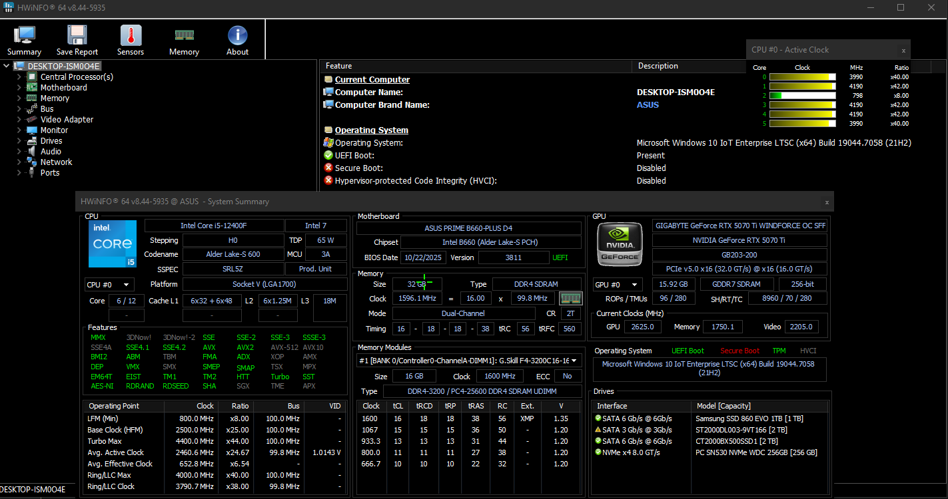Click the red X icon beside Hypervisor-protected Code Integrity

coord(328,180)
